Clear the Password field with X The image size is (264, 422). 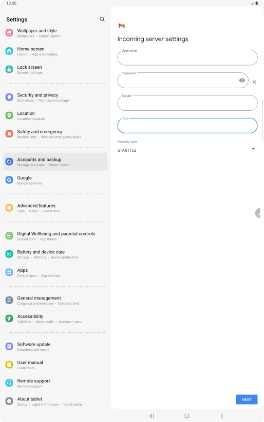pos(254,82)
